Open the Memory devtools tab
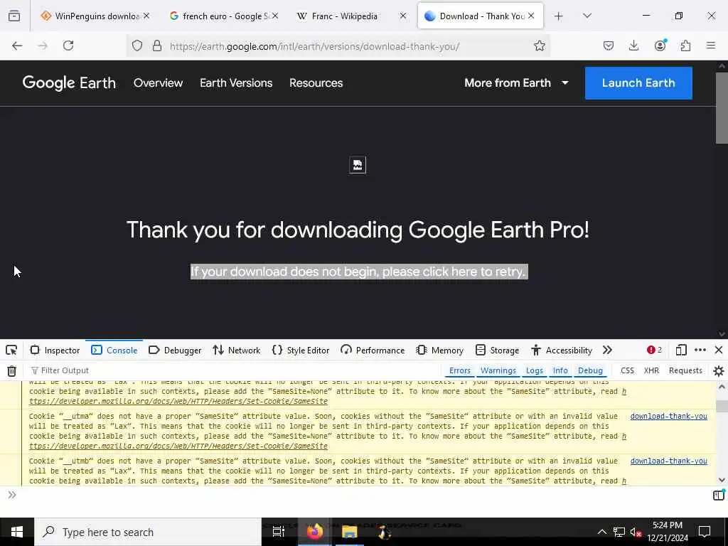 440,350
